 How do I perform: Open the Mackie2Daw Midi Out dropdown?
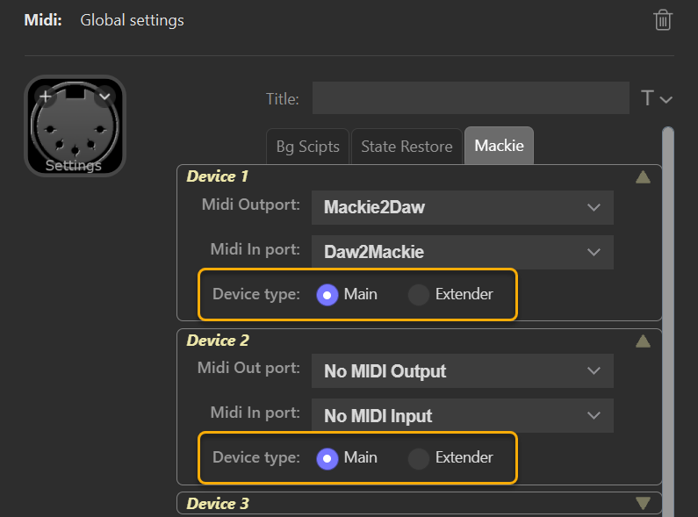click(x=463, y=207)
